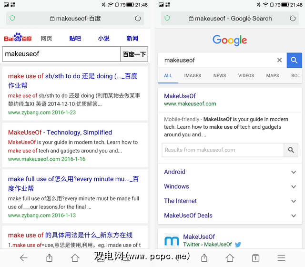
Task: Go back using the left browser's back arrow
Action: click(24, 258)
